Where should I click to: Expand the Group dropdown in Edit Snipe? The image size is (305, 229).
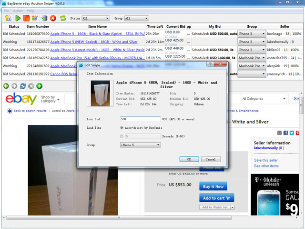(158, 145)
